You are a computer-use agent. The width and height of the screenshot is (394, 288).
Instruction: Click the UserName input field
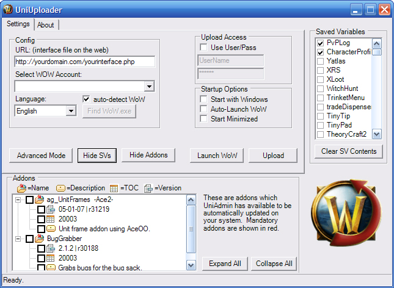pyautogui.click(x=231, y=60)
